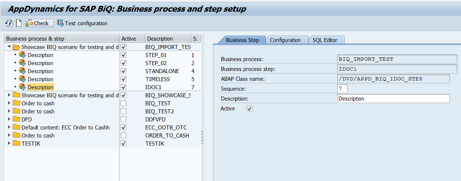Expand the TESTIK tree node

pos(9,143)
